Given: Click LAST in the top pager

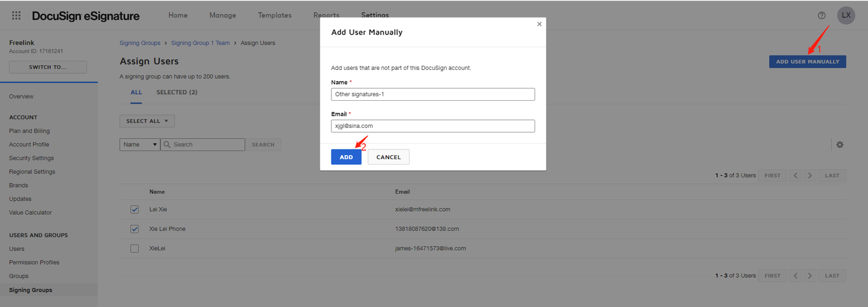Looking at the screenshot, I should [832, 176].
